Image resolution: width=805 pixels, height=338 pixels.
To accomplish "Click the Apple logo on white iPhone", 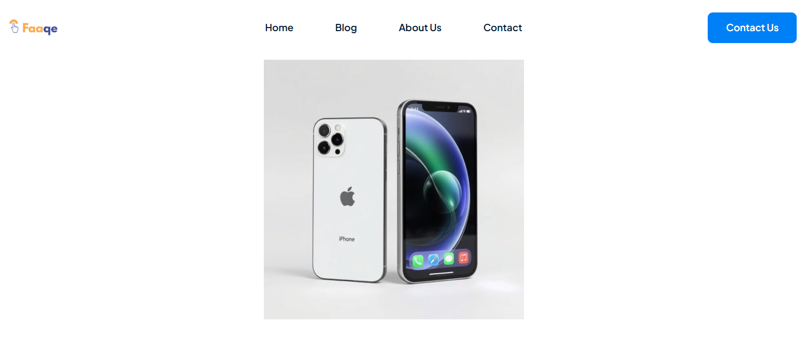I will (348, 197).
